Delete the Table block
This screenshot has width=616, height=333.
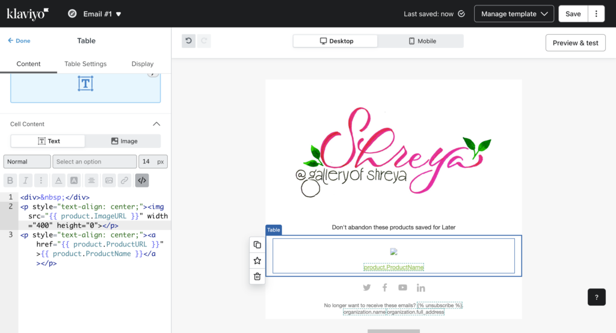[x=257, y=276]
